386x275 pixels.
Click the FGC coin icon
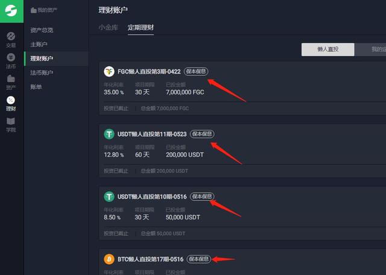pyautogui.click(x=109, y=72)
